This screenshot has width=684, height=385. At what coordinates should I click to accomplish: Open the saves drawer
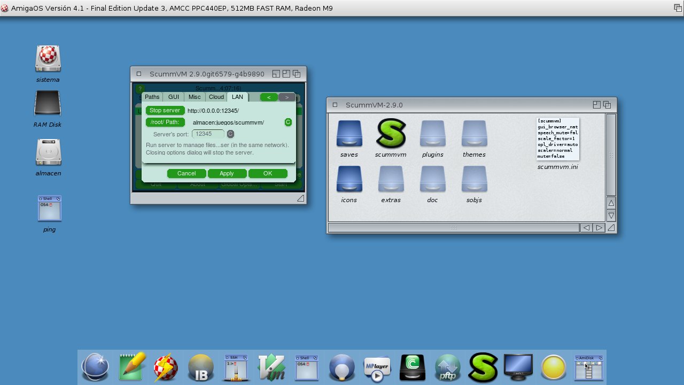tap(349, 134)
